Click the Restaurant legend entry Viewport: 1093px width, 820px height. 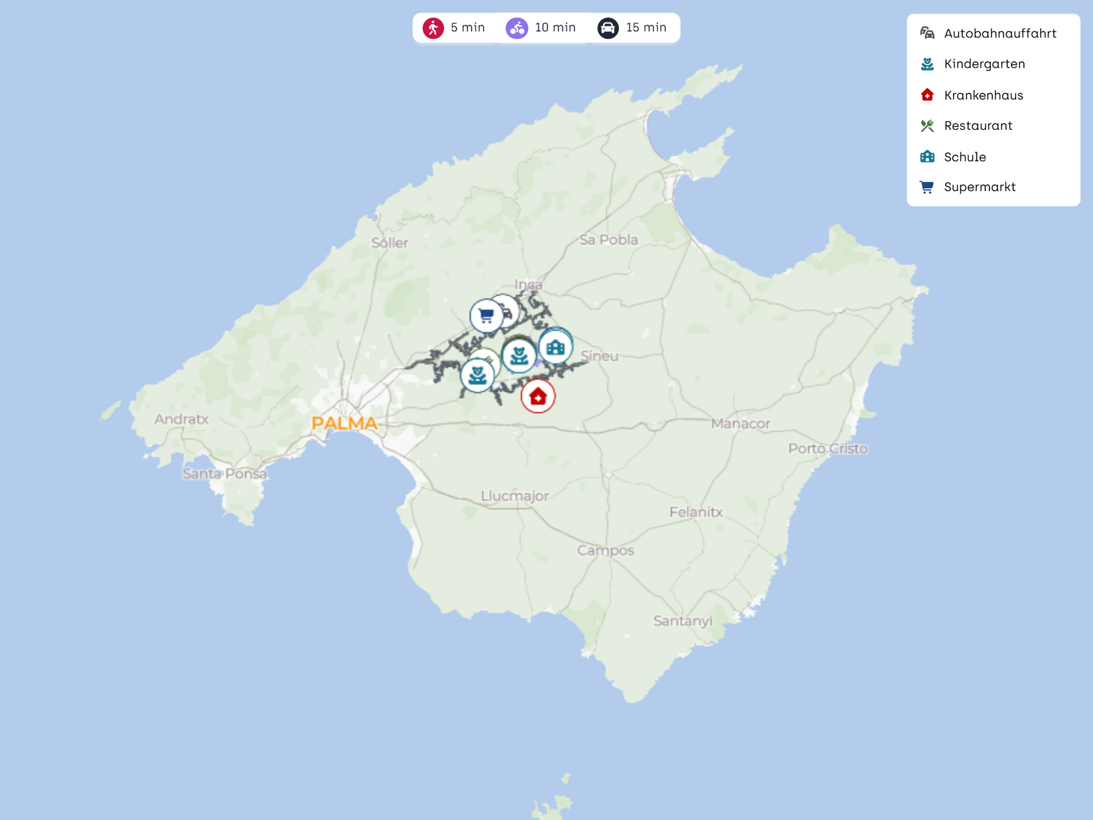tap(978, 126)
